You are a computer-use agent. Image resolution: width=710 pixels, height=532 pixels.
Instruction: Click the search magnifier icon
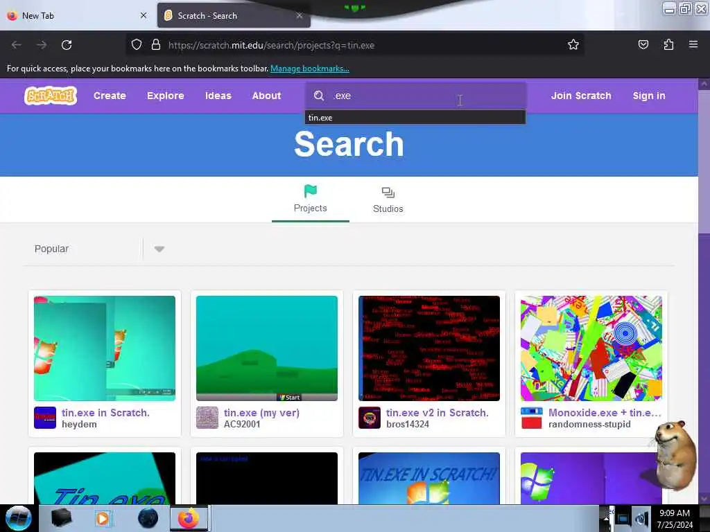click(x=319, y=96)
